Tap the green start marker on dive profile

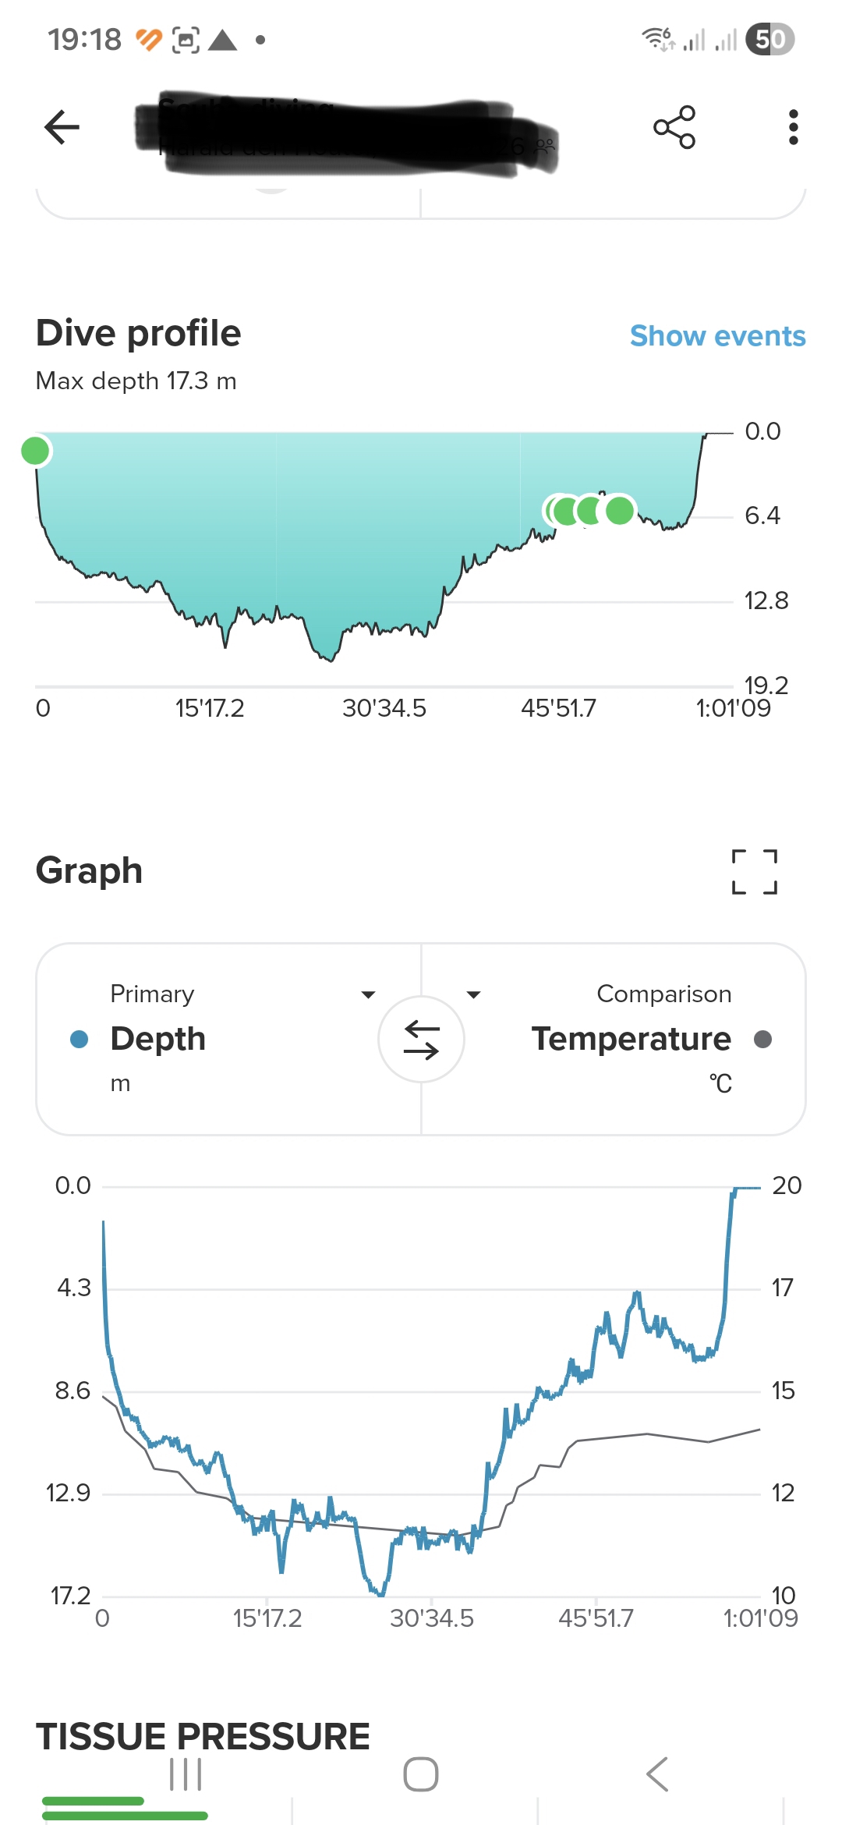tap(35, 450)
